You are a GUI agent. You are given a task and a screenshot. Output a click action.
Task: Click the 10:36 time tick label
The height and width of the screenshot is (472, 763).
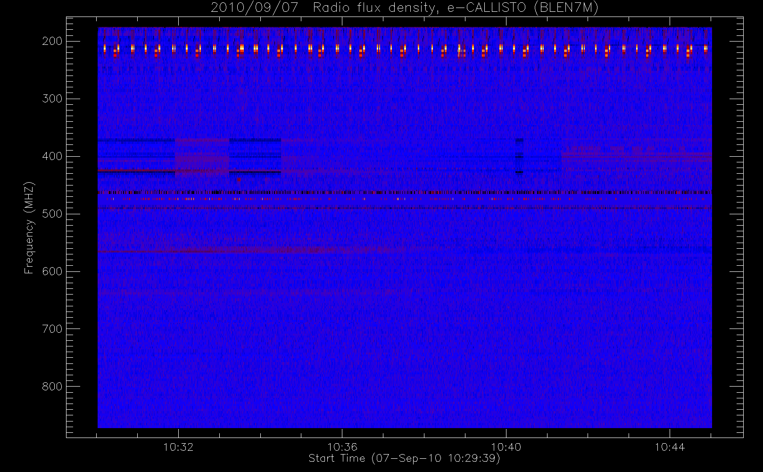coord(342,447)
